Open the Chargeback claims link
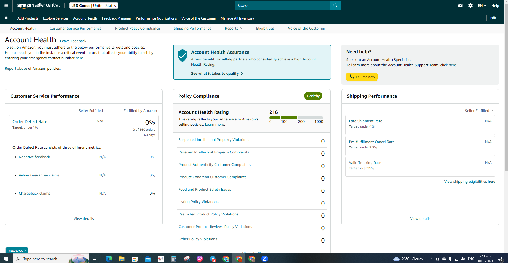Image resolution: width=508 pixels, height=263 pixels. click(x=34, y=193)
